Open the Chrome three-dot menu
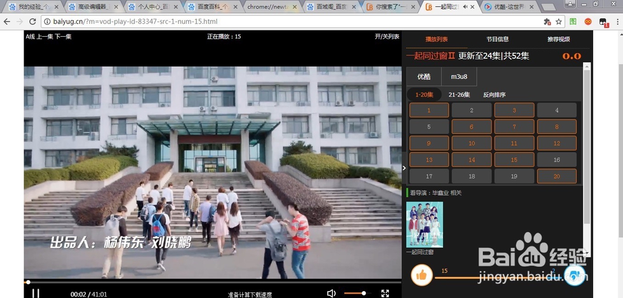Viewport: 623px width, 298px height. (x=617, y=21)
